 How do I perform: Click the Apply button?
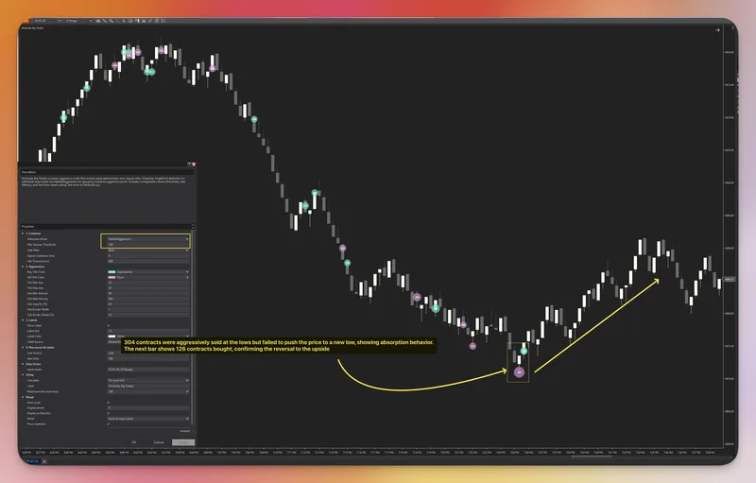183,442
